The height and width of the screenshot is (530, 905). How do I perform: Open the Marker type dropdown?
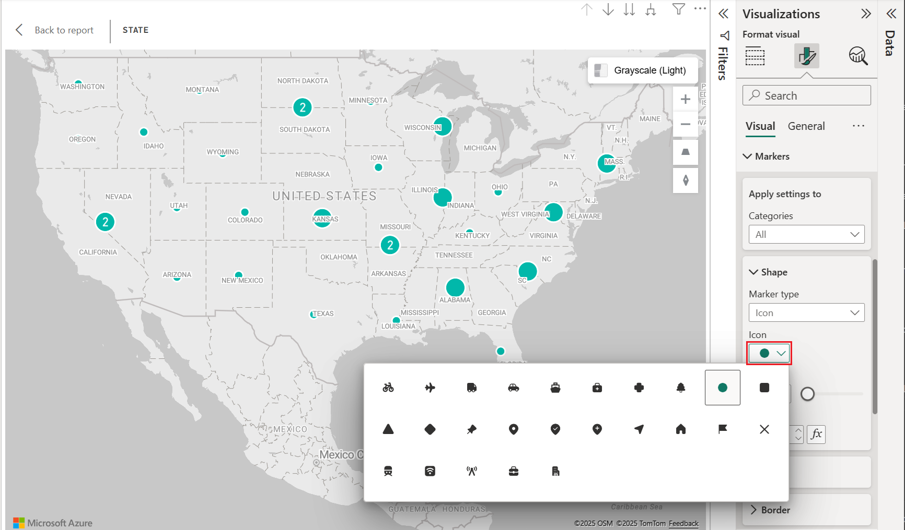[x=806, y=312]
